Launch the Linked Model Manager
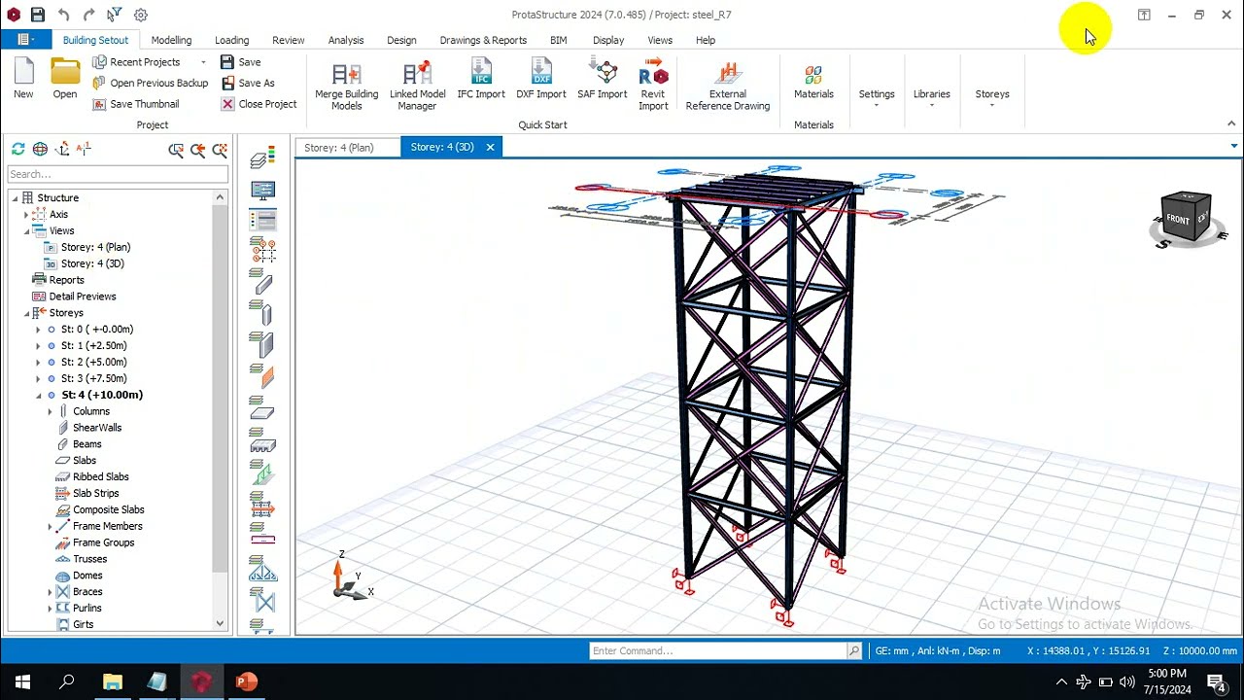The width and height of the screenshot is (1244, 700). point(417,86)
